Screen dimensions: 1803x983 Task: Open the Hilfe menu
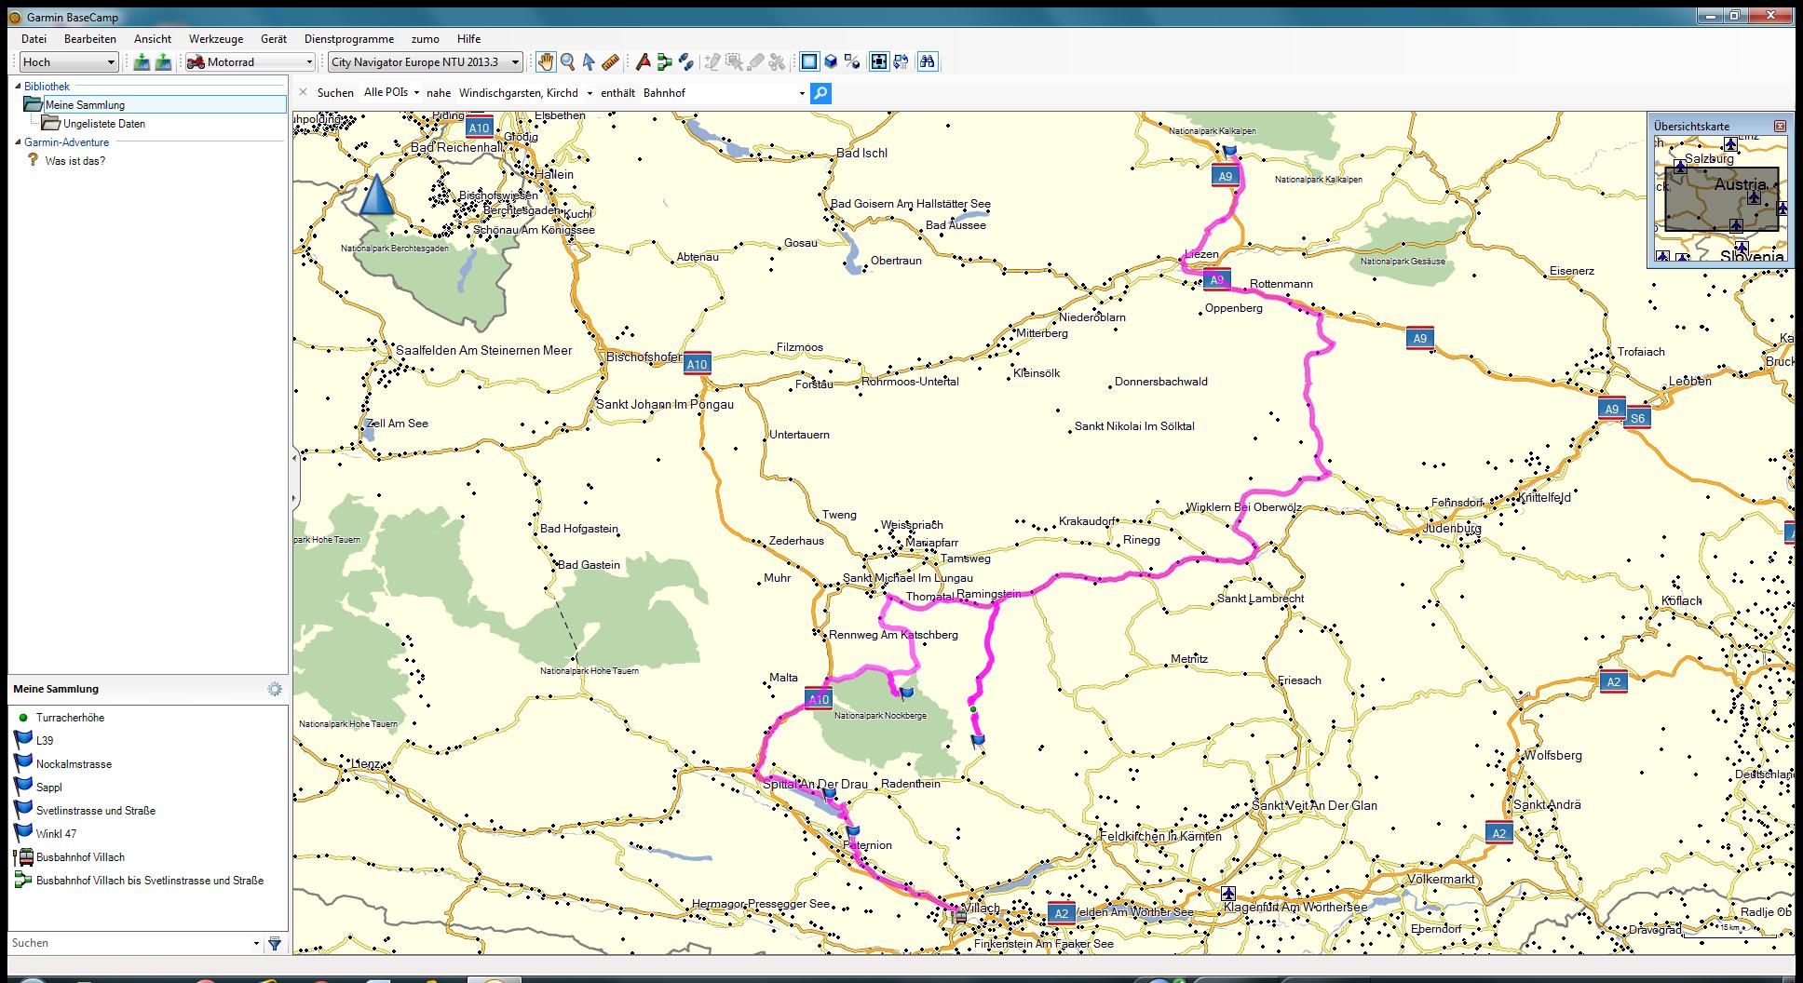pos(469,39)
